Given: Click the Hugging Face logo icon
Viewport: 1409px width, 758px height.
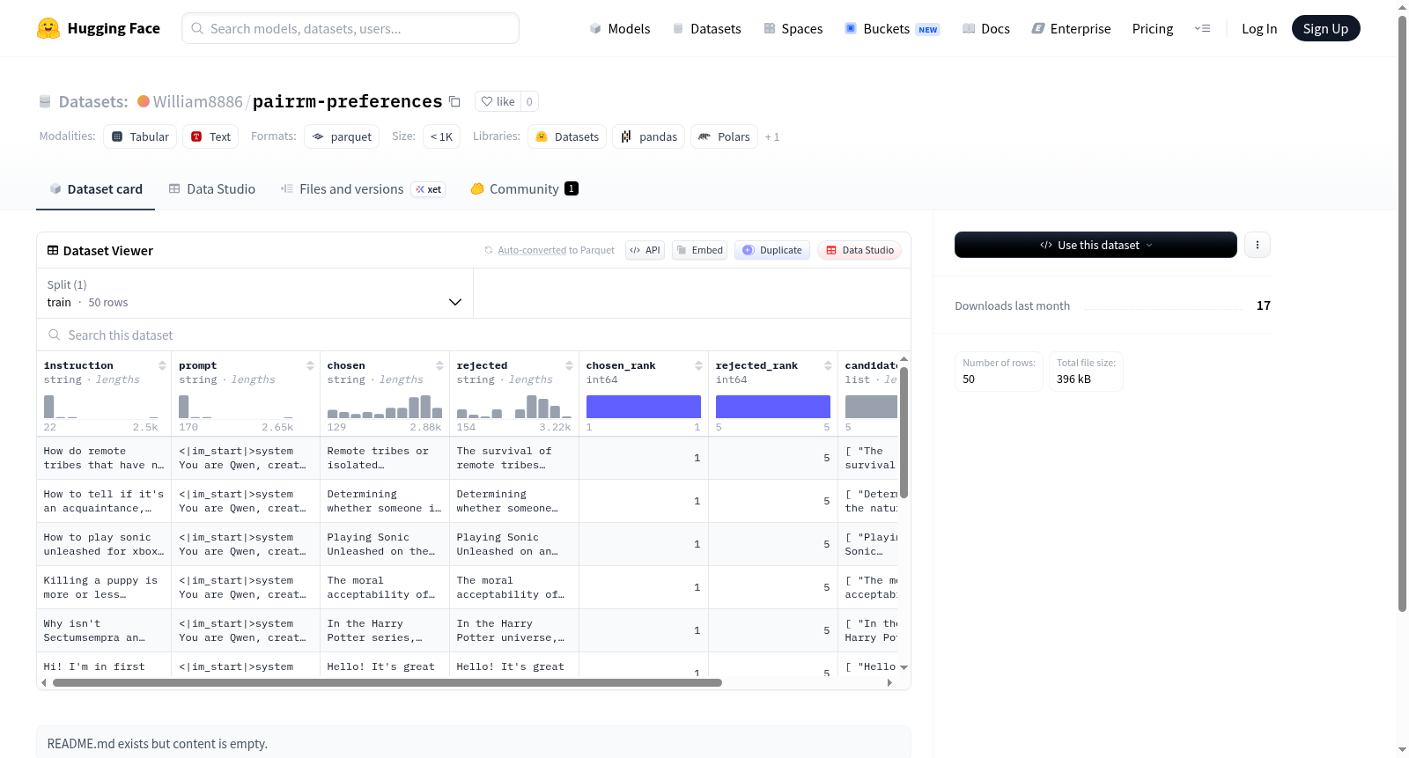Looking at the screenshot, I should [48, 28].
